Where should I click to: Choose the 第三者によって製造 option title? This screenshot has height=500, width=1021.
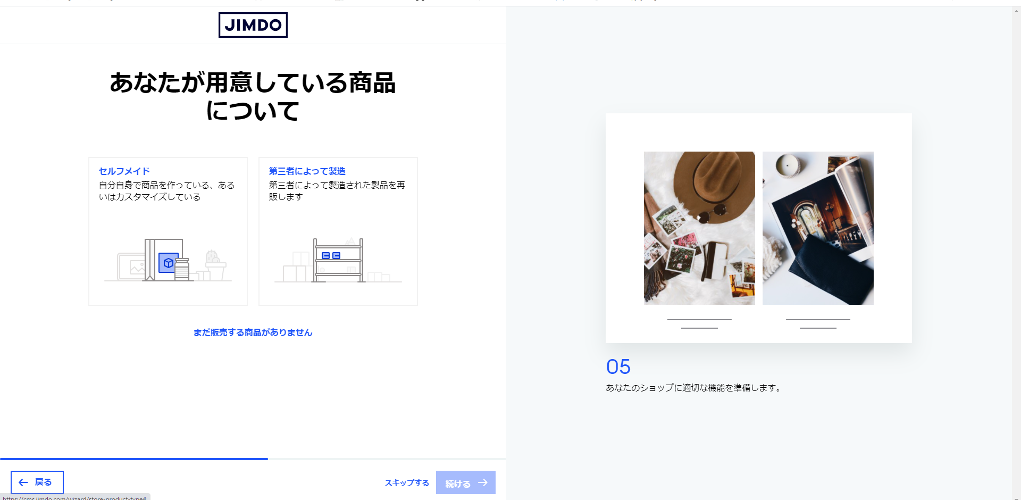(307, 171)
